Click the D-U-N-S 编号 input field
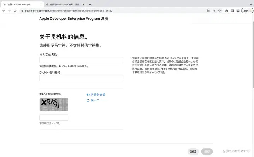This screenshot has width=254, height=157. (81, 78)
